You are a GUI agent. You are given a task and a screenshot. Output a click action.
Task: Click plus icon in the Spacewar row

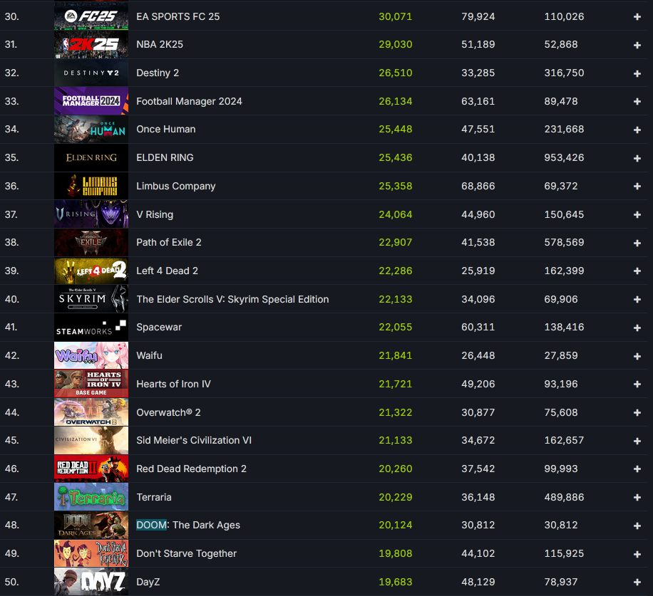point(637,328)
